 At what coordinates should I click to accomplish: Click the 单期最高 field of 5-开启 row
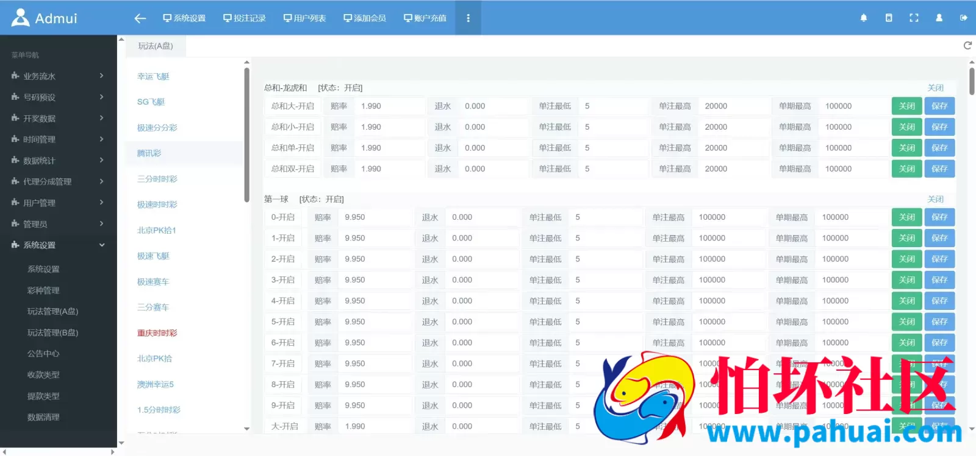click(853, 322)
